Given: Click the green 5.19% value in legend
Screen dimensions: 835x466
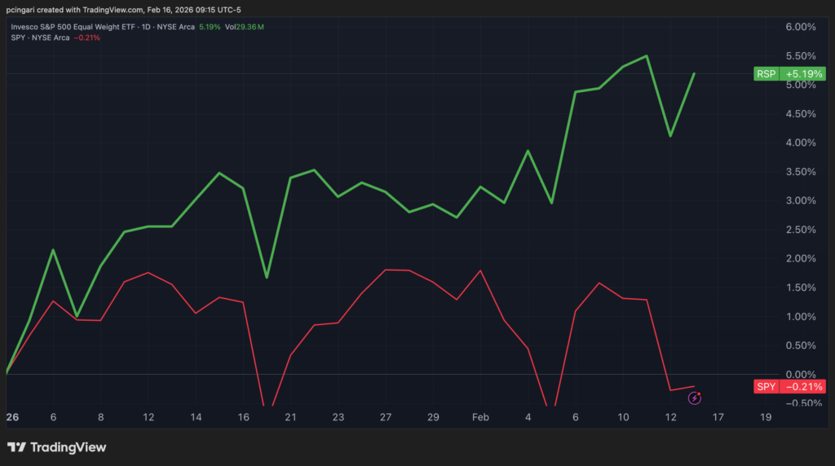Looking at the screenshot, I should [x=209, y=27].
